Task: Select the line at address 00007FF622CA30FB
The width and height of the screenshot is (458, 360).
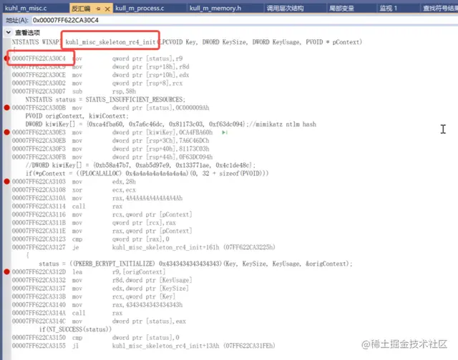Action: 112,157
